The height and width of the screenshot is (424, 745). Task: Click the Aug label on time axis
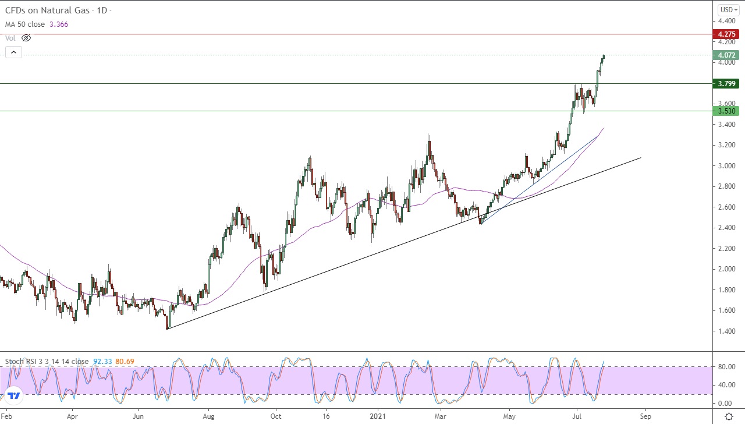208,417
